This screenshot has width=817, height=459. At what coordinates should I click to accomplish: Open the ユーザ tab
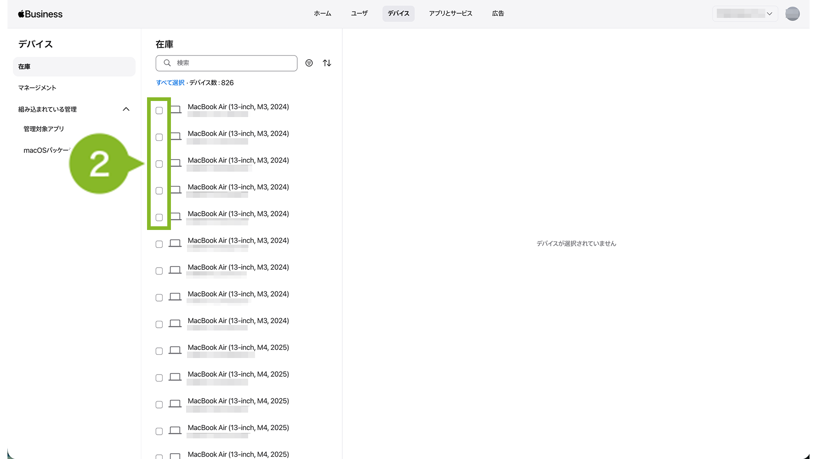[x=359, y=14]
